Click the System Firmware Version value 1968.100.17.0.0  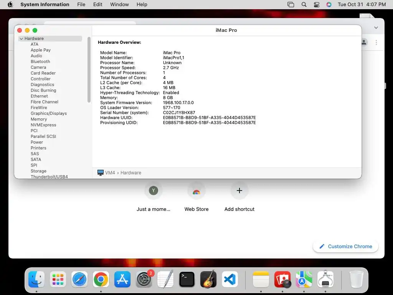pyautogui.click(x=178, y=103)
